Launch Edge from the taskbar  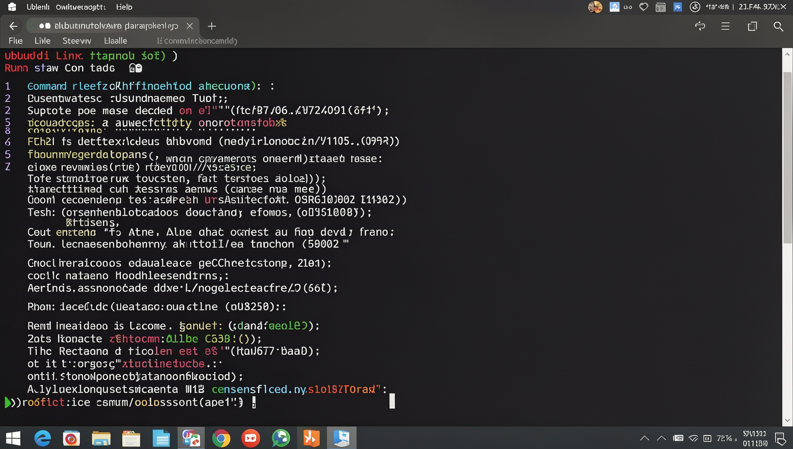pos(43,439)
